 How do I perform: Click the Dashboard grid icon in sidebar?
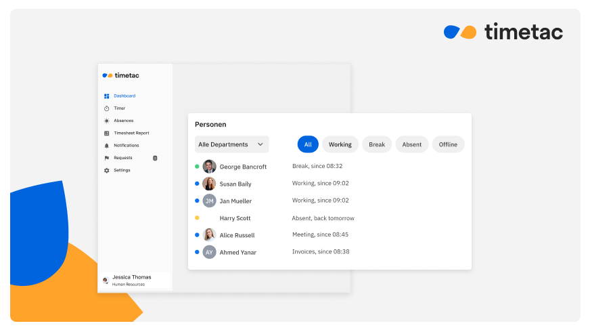coord(106,96)
